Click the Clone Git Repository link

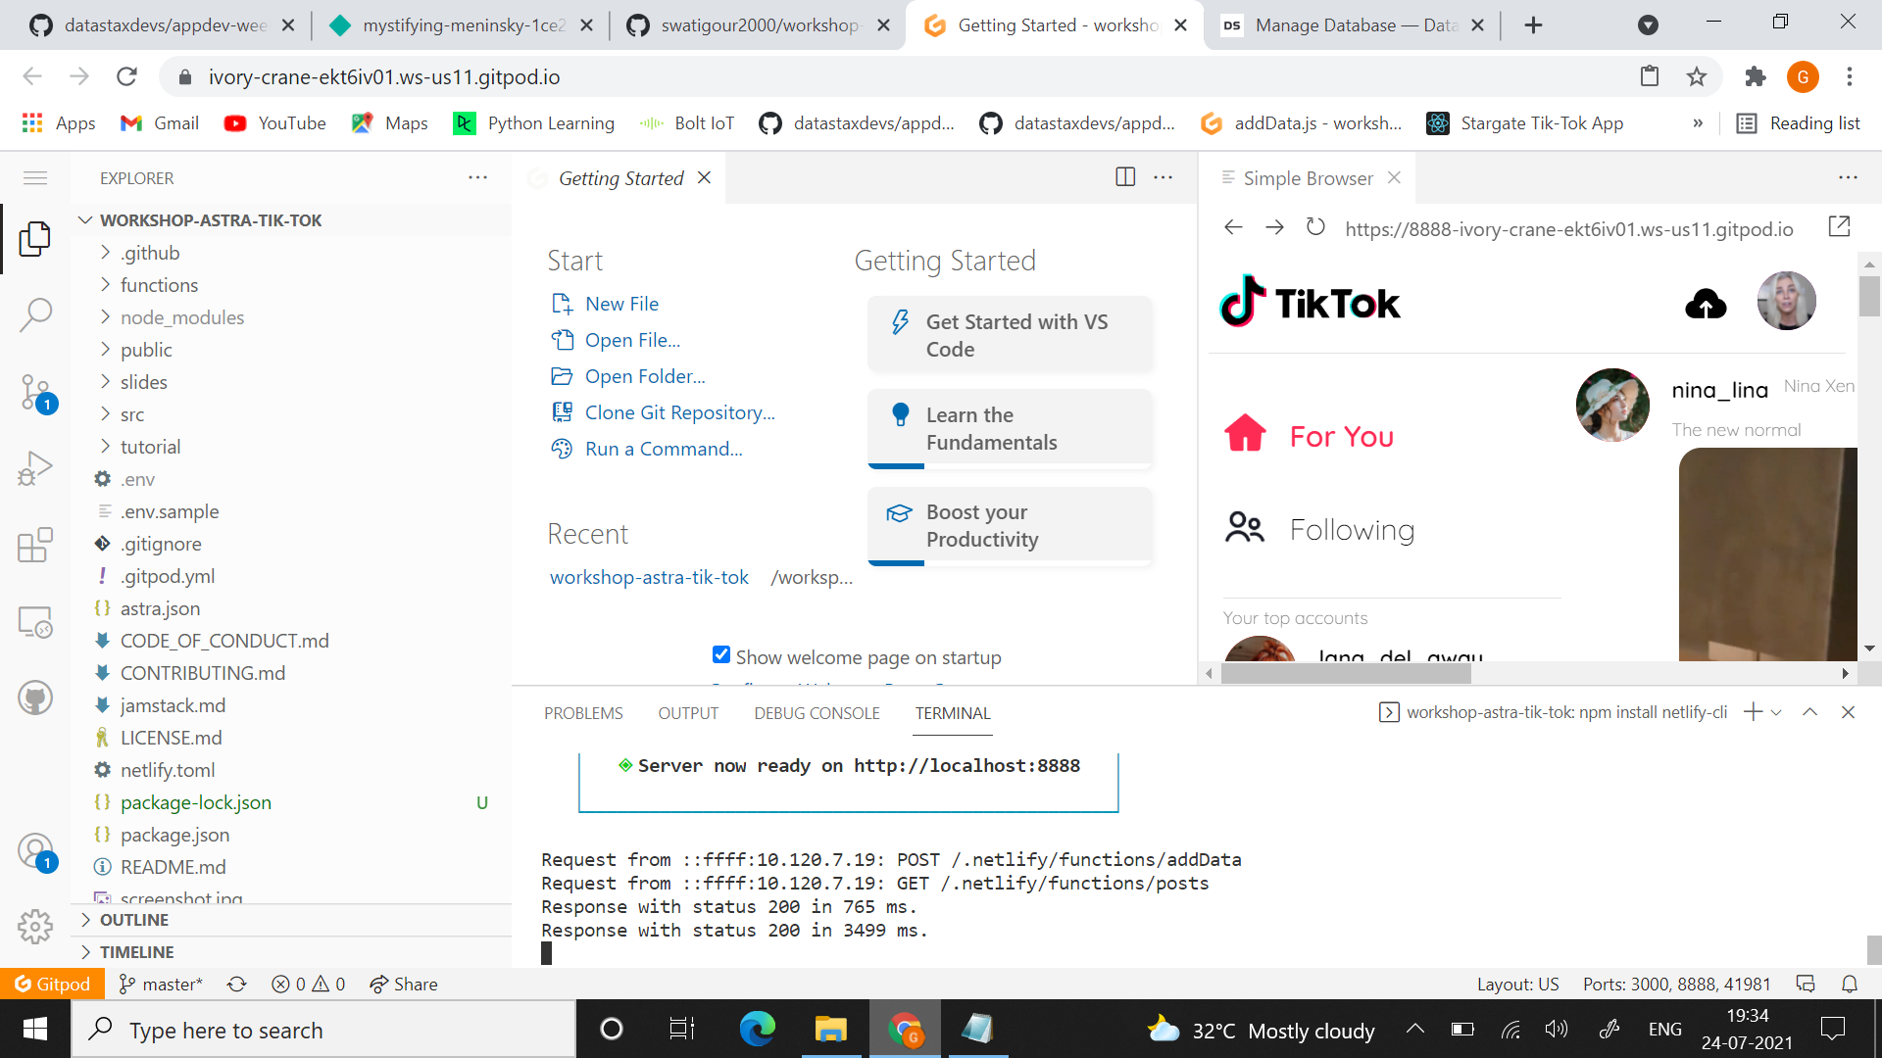coord(679,412)
